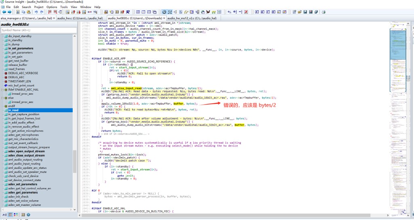
Task: Select in_get_capture_position in symbol list
Action: [23, 114]
